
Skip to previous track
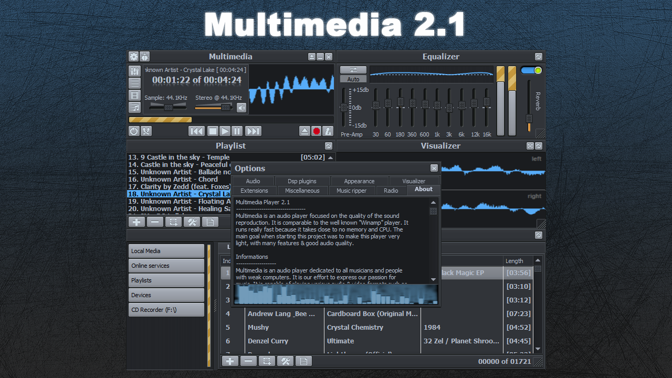196,131
